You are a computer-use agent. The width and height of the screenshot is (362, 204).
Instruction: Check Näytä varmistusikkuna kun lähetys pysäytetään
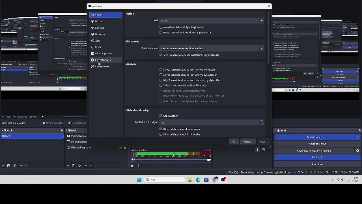tap(161, 75)
